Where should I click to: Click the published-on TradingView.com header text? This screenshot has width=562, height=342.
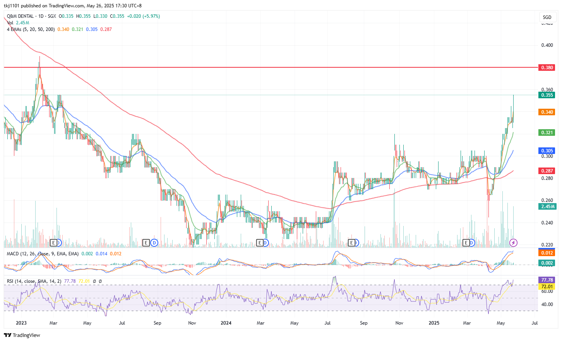[x=73, y=6]
